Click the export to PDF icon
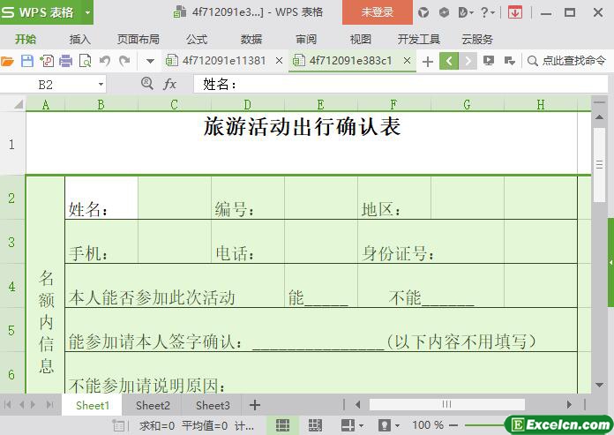 [x=47, y=61]
